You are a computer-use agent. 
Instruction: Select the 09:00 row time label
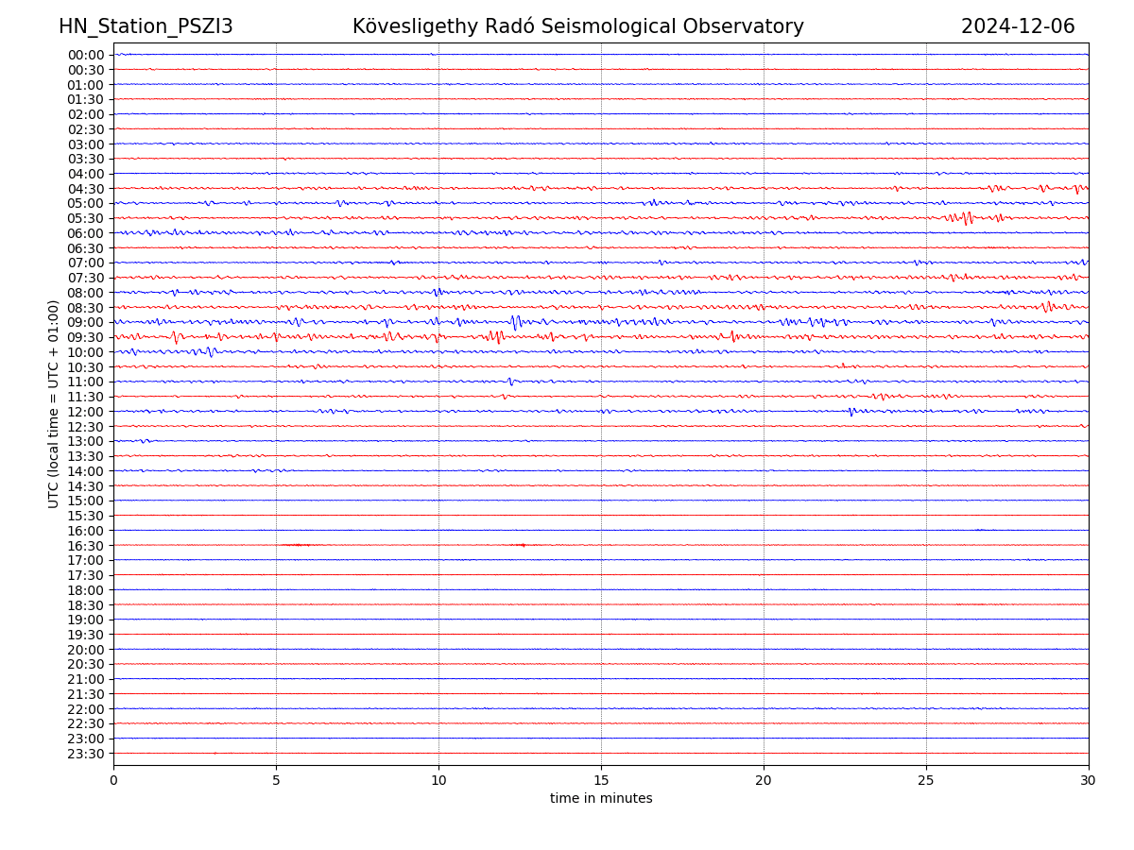[x=86, y=322]
